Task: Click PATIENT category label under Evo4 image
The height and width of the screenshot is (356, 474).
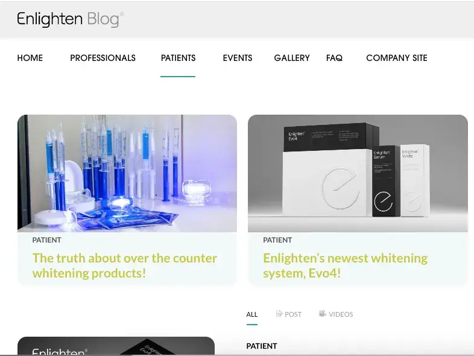Action: pos(277,240)
